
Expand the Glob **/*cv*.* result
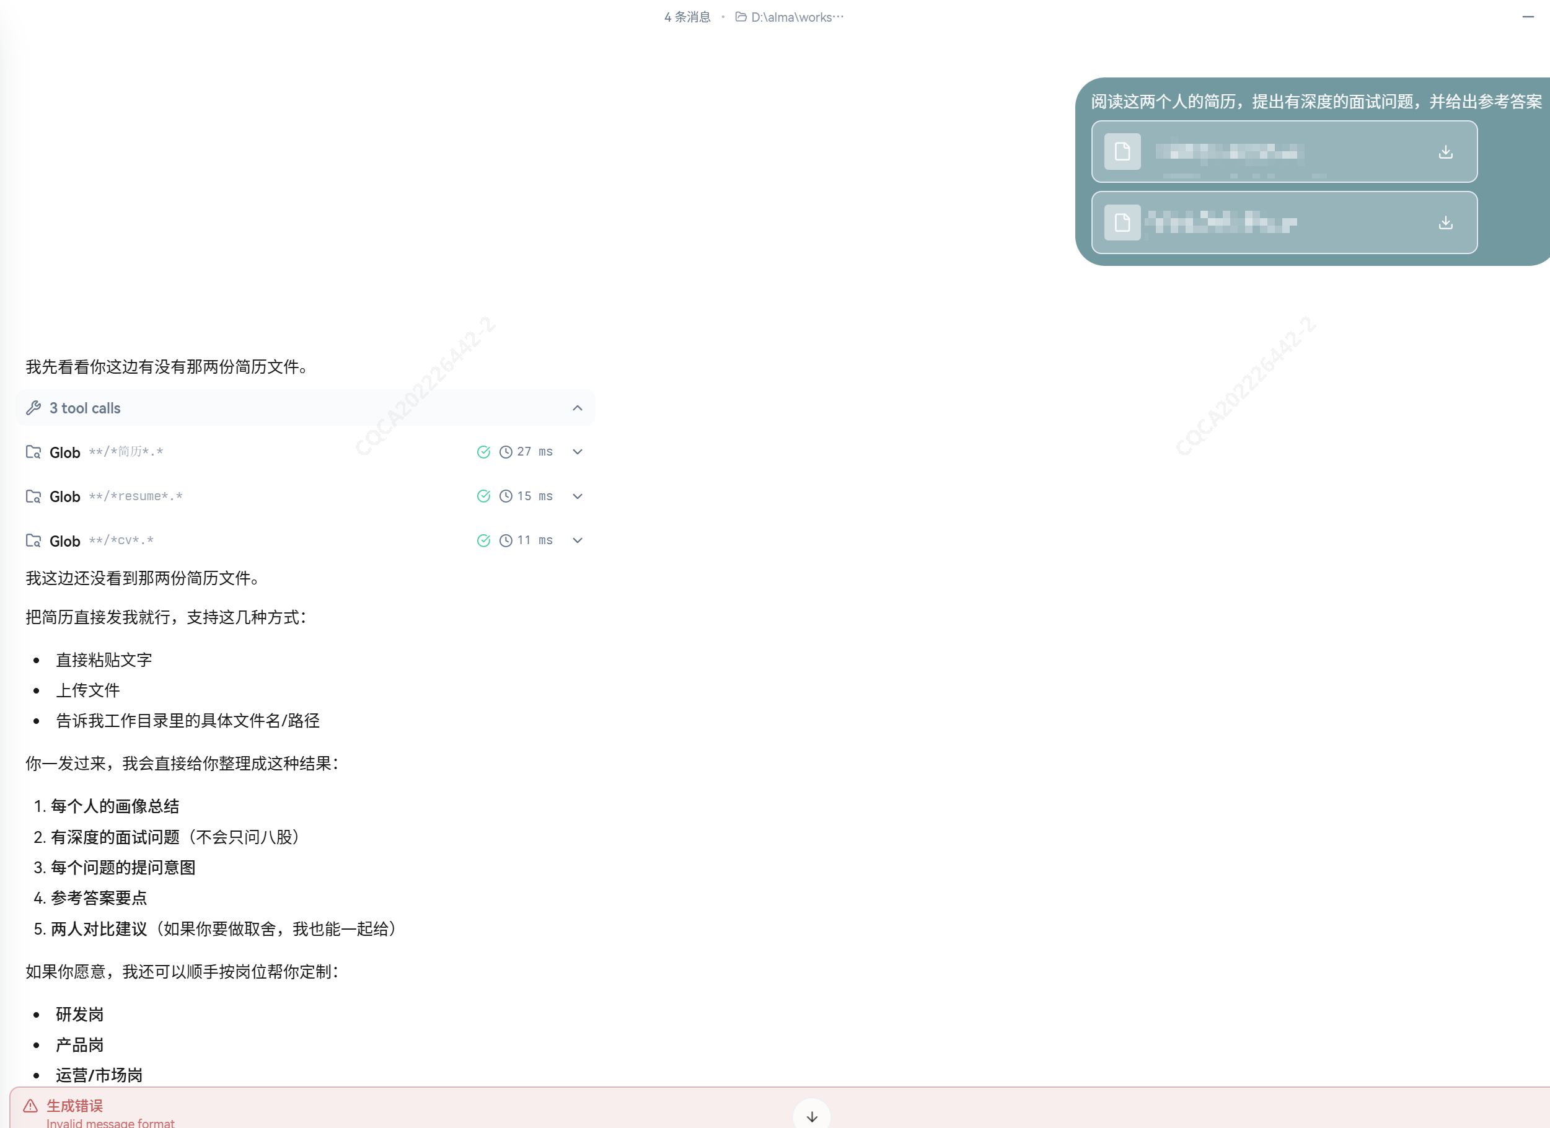[578, 540]
